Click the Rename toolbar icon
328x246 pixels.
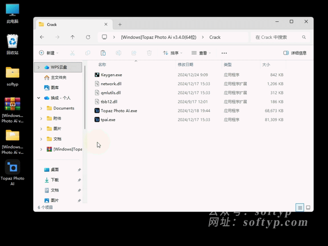118,53
